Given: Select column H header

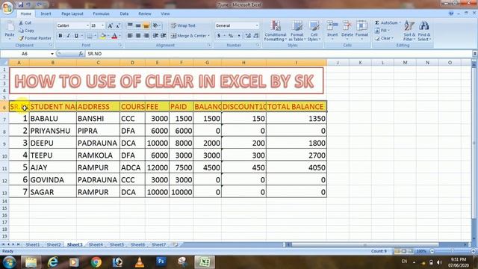Looking at the screenshot, I should click(243, 63).
